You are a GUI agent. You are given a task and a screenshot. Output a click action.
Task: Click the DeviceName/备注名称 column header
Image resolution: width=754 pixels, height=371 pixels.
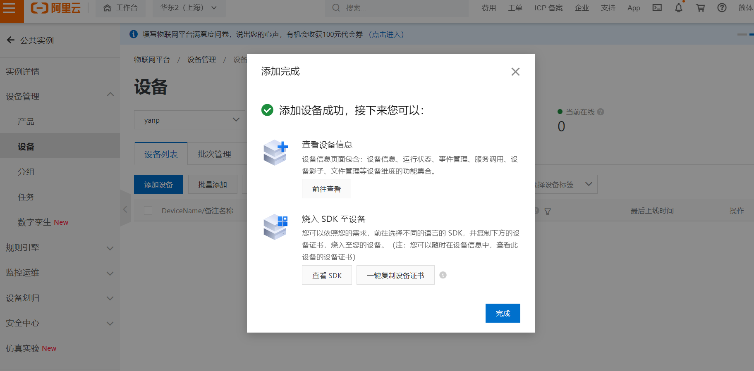[x=197, y=211]
